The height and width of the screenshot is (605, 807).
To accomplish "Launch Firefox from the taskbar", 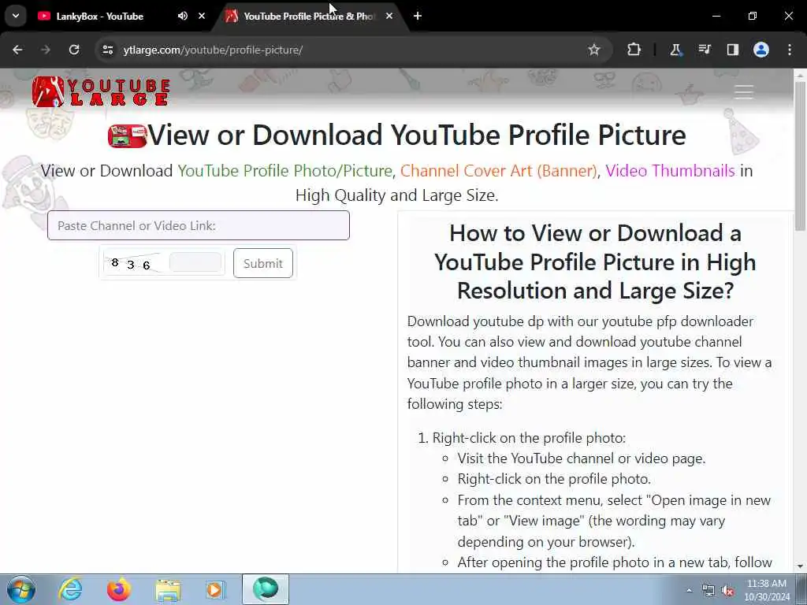I will click(x=119, y=589).
